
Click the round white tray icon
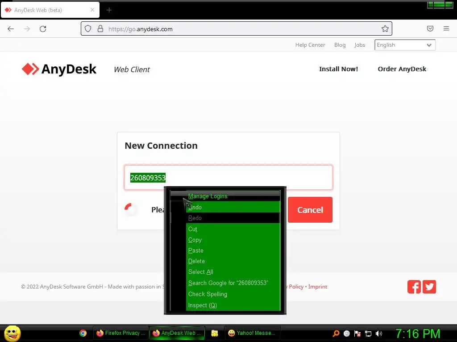(x=346, y=334)
